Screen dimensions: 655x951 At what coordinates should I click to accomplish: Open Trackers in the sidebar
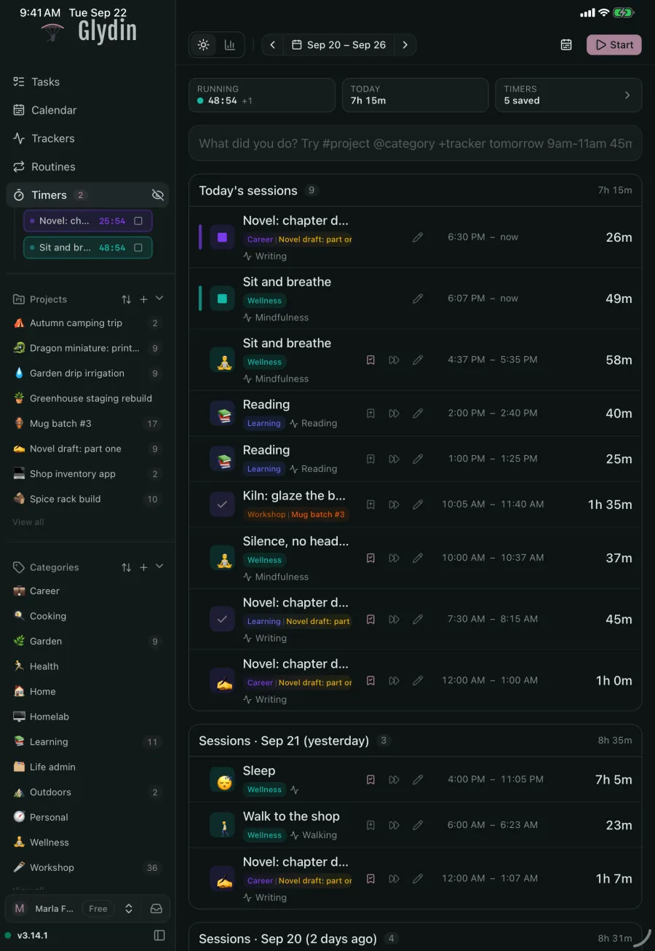point(87,138)
